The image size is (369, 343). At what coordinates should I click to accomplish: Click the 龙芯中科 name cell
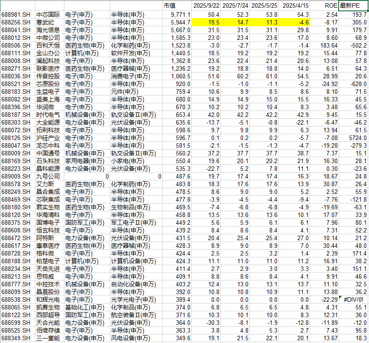point(49,145)
